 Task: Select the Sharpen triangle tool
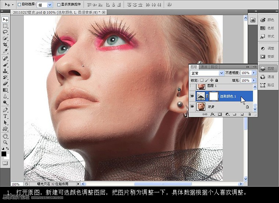pyautogui.click(x=5, y=96)
